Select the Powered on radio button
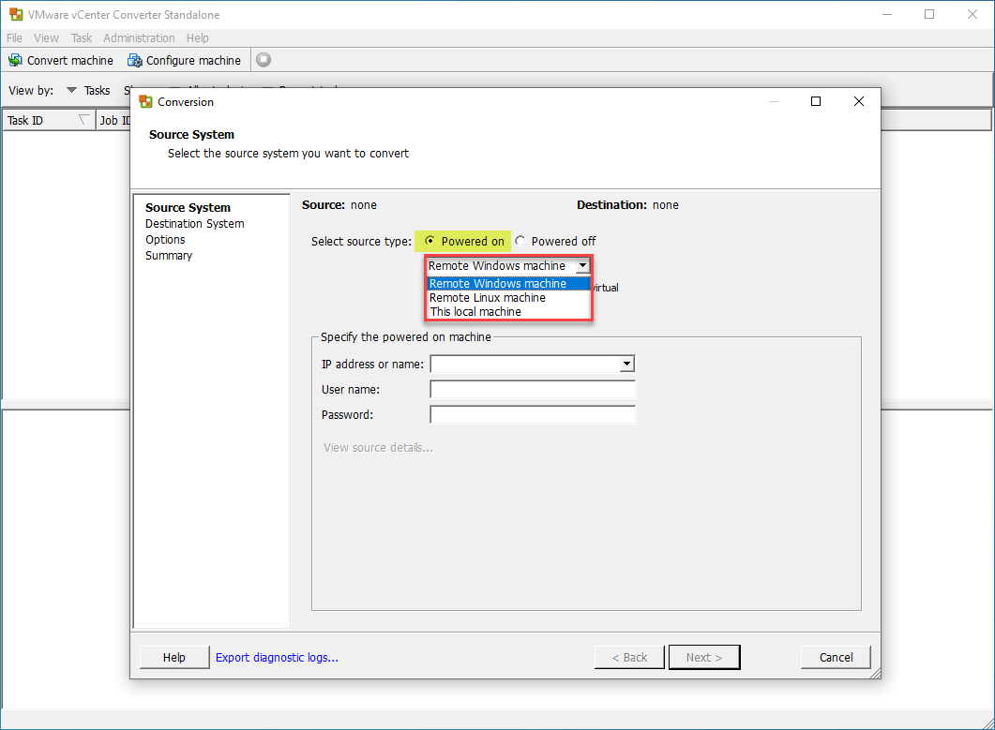The width and height of the screenshot is (995, 730). 430,241
